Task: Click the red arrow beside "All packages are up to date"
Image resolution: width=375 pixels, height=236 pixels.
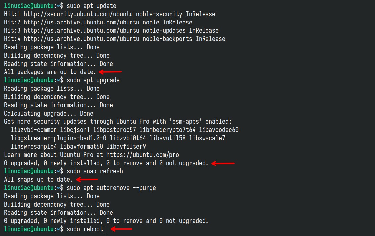Action: point(110,72)
